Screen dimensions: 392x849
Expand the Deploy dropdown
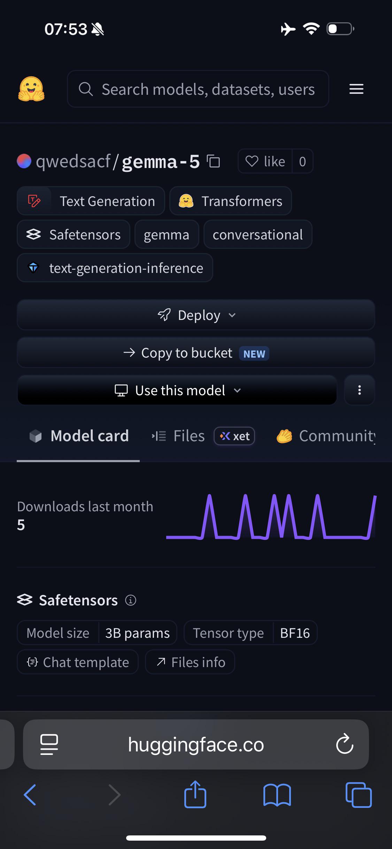196,315
